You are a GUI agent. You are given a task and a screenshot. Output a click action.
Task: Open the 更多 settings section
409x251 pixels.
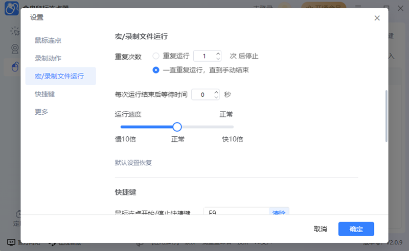click(41, 112)
